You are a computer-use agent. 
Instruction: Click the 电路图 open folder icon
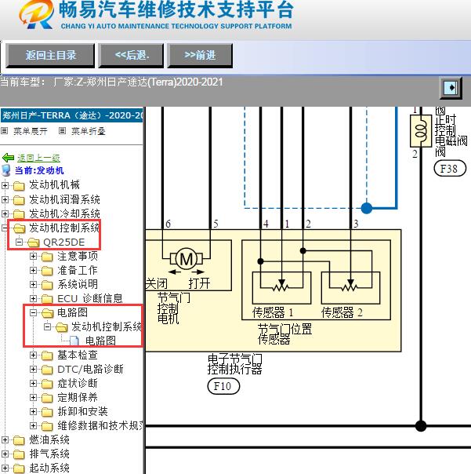click(47, 313)
